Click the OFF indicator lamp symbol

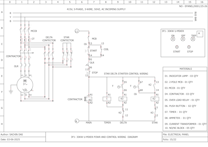point(183,39)
